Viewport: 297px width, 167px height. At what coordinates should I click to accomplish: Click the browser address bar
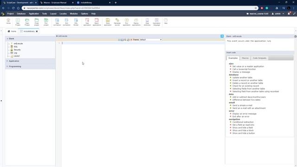coord(139,8)
